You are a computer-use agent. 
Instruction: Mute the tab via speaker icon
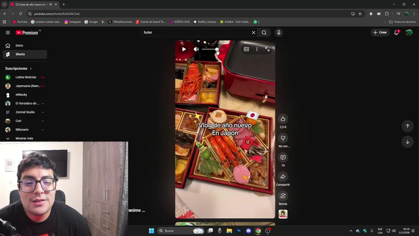pos(50,5)
